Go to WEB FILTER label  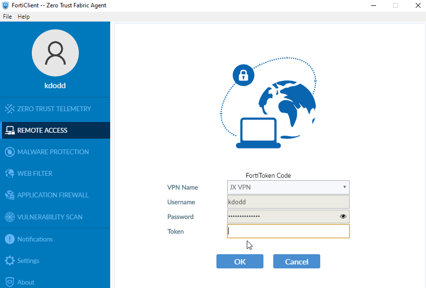pos(35,173)
